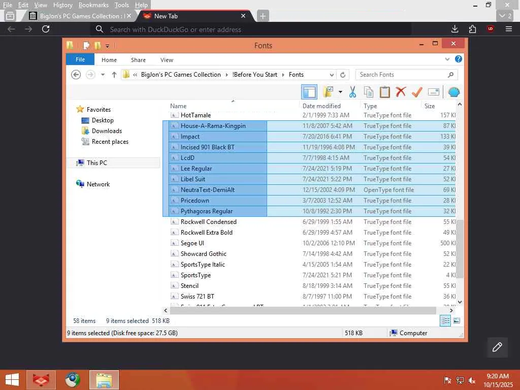Click the !Before You Start breadcrumb
520x390 pixels.
pos(255,75)
